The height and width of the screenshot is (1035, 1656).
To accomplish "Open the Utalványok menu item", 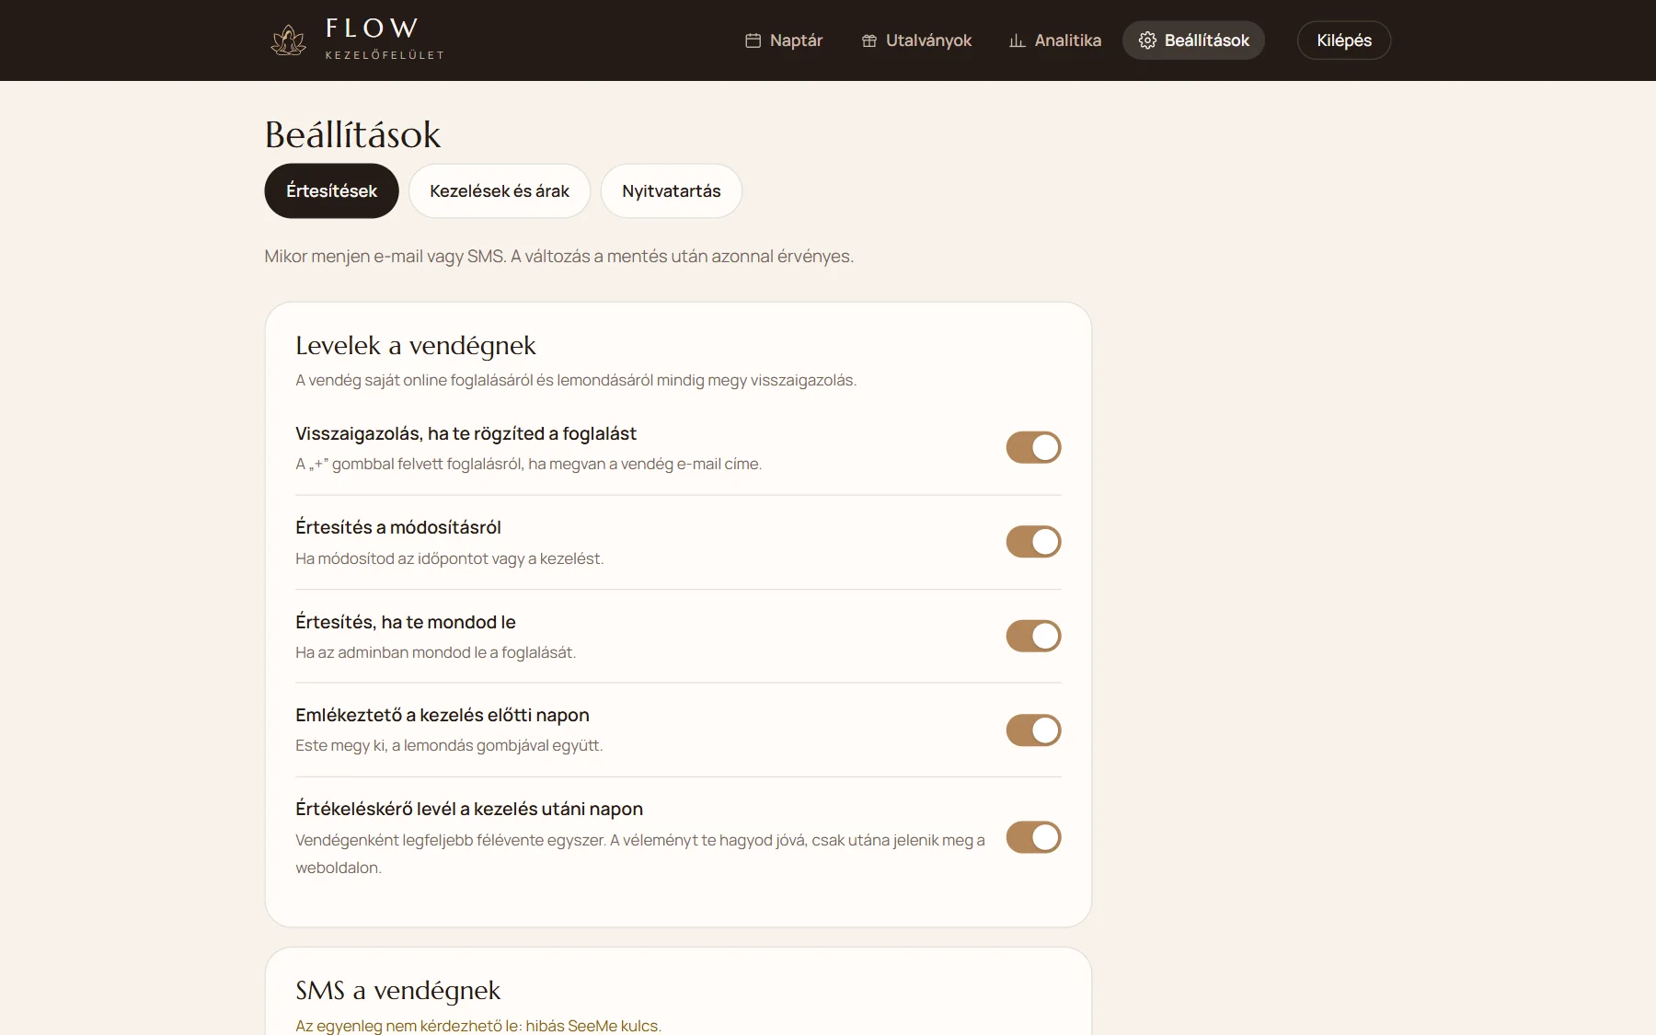I will click(916, 40).
